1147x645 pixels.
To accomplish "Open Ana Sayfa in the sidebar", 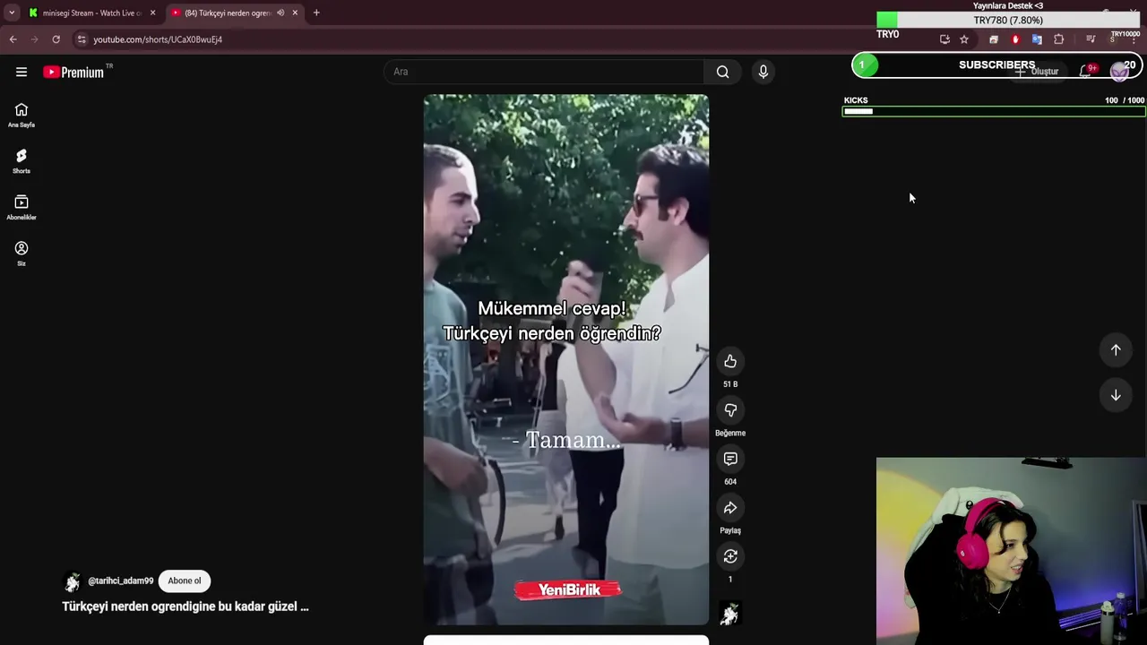I will [x=22, y=115].
